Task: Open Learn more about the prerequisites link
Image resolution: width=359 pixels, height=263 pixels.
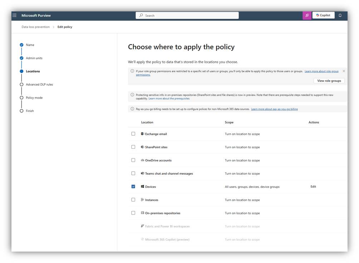Action: click(169, 98)
